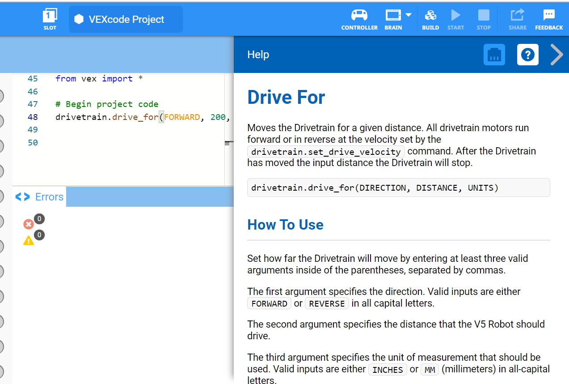The image size is (569, 384).
Task: Click the Start play button
Action: coord(455,19)
